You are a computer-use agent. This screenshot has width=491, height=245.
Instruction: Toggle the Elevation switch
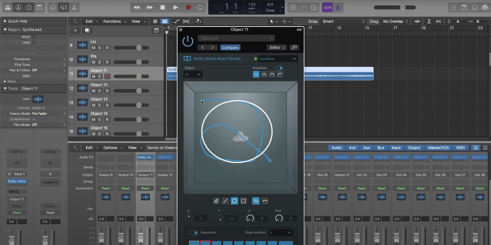point(279,68)
